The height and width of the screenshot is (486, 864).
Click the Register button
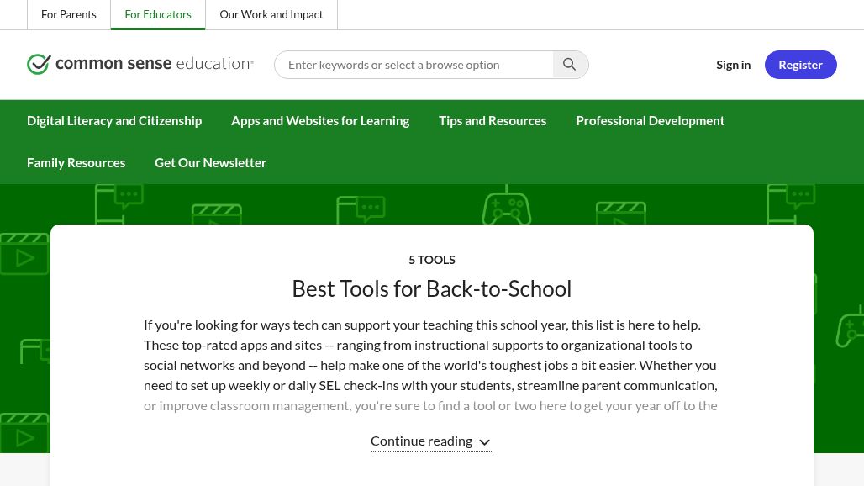coord(800,64)
